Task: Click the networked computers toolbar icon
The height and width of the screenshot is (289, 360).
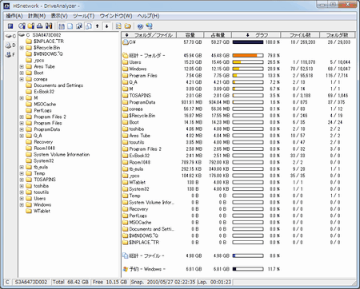Action: coord(149,26)
